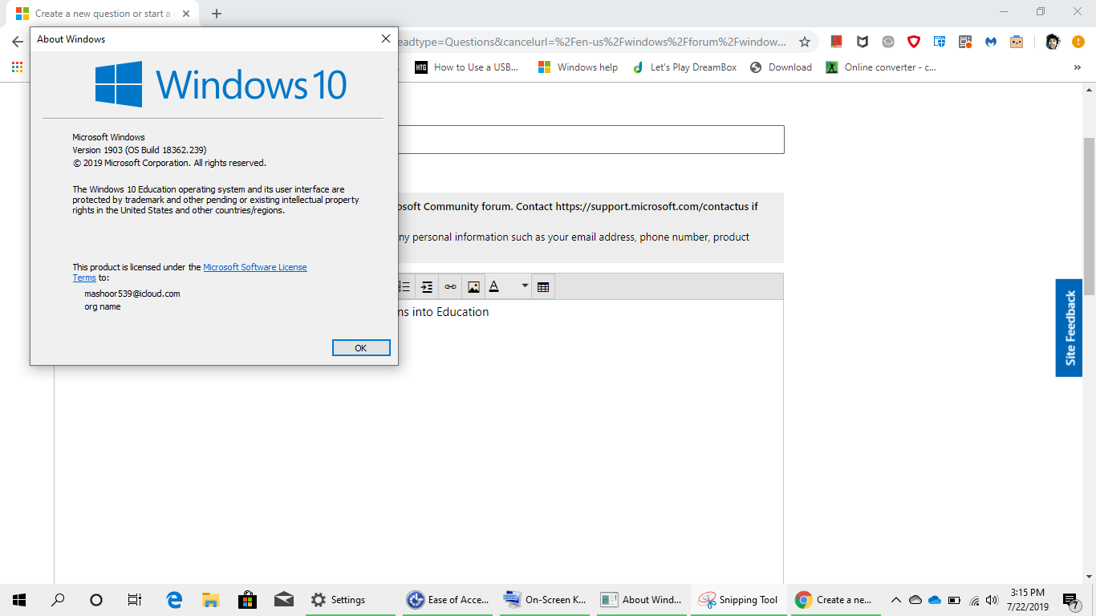Open the Windows Start menu
Screen dimensions: 1096x616
[x=19, y=600]
